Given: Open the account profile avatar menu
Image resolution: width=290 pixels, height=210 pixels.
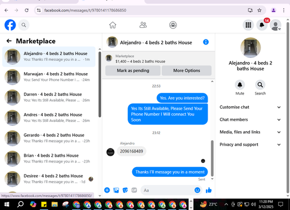Looking at the screenshot, I should click(x=275, y=25).
